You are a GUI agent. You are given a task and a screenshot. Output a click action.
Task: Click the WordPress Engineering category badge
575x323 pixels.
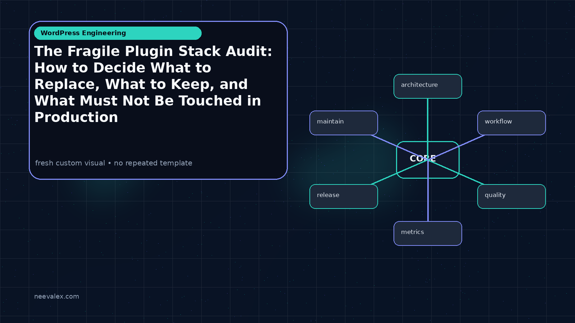click(118, 33)
